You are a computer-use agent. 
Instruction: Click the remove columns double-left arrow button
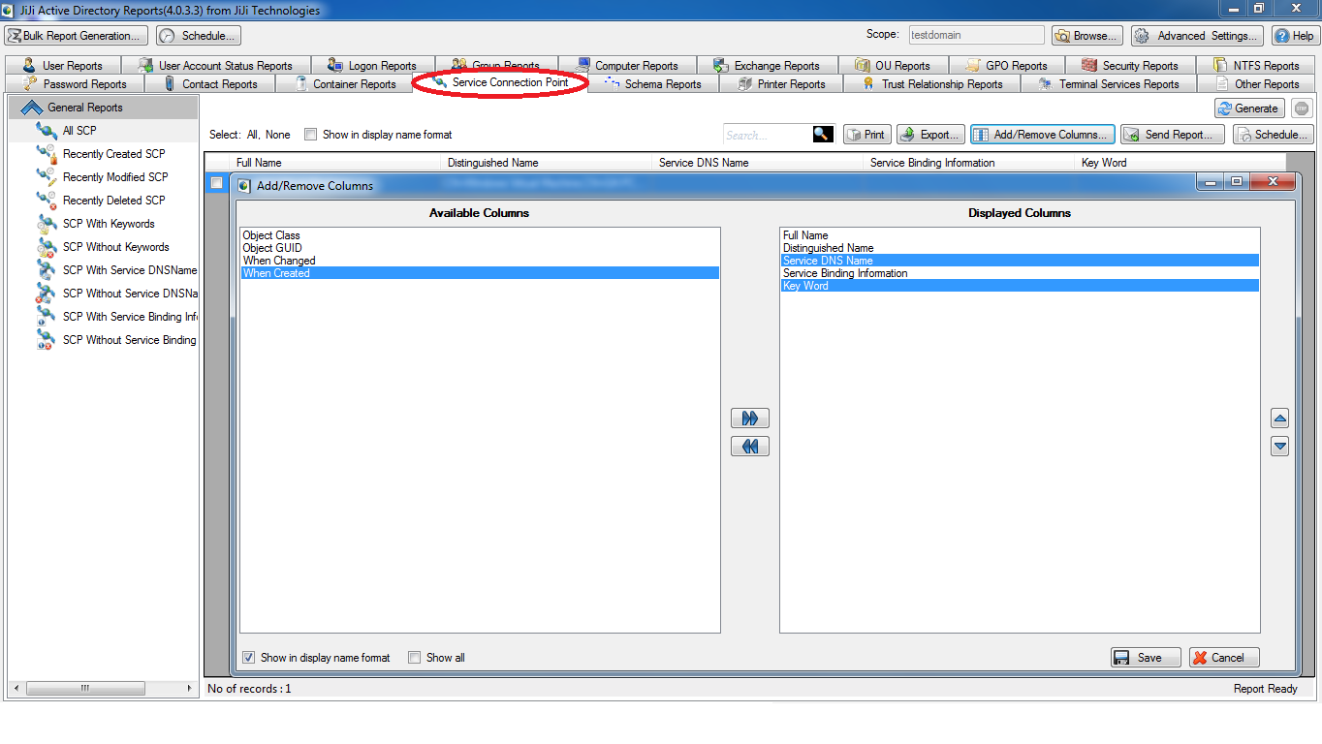coord(750,447)
